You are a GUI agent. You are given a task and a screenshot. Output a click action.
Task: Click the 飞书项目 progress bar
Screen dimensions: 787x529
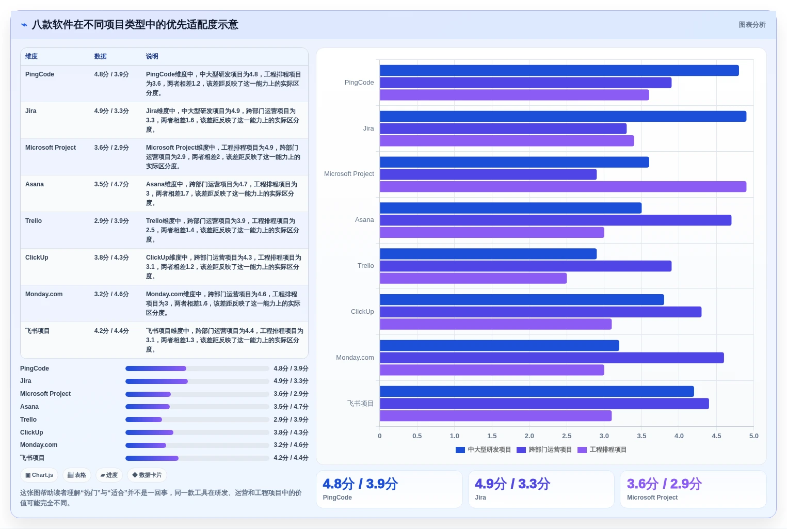197,458
